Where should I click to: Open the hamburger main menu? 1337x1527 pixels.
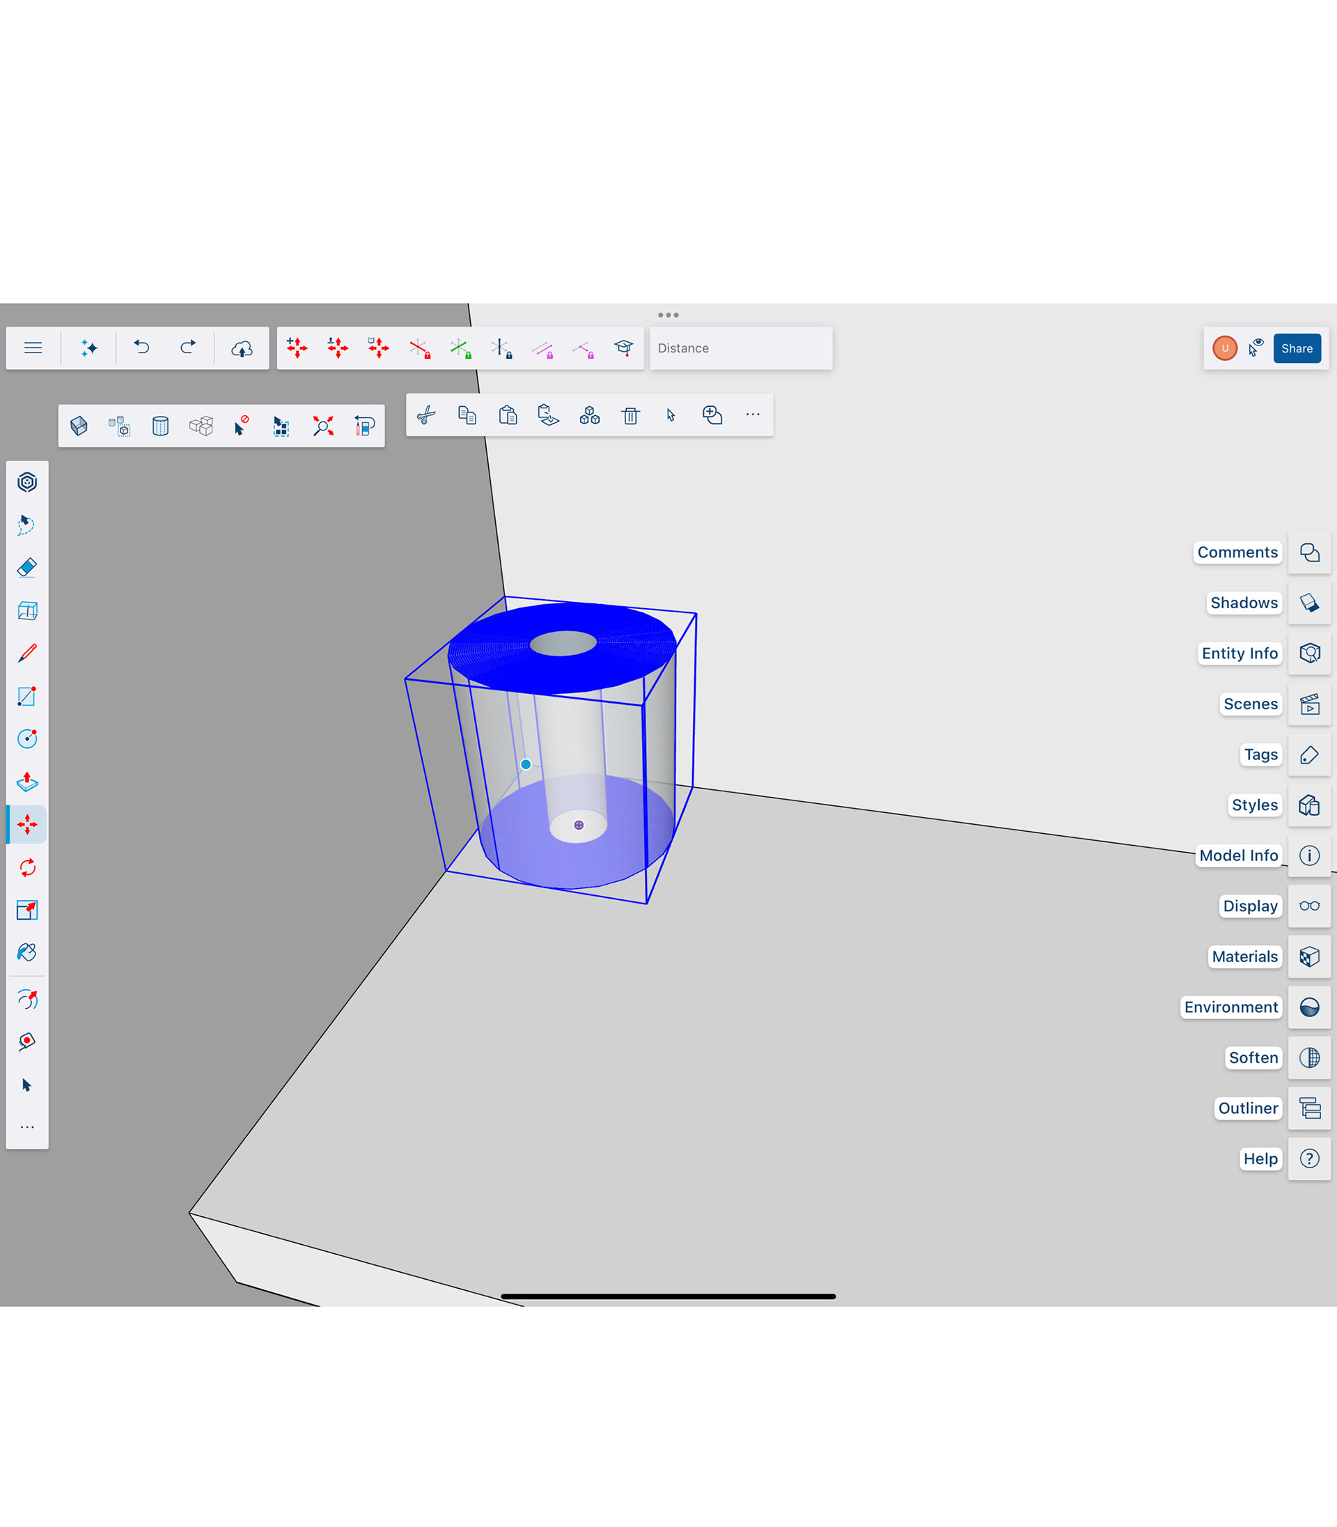click(33, 348)
